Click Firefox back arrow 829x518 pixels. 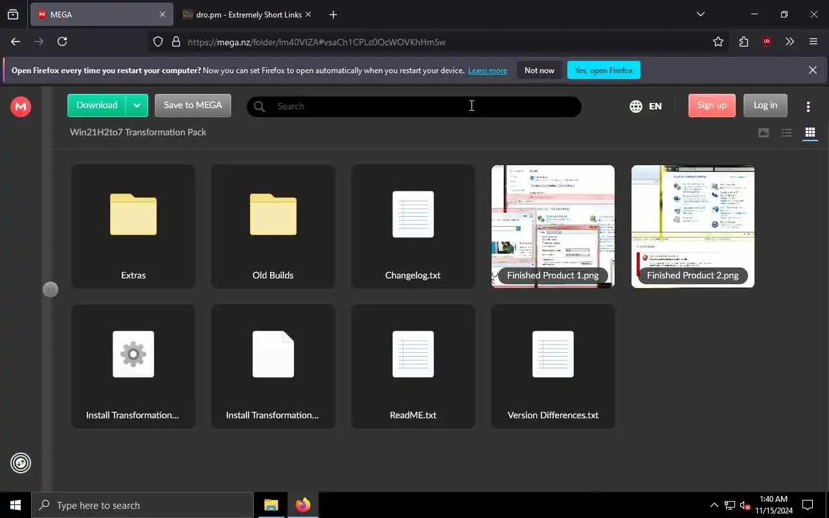[x=16, y=41]
